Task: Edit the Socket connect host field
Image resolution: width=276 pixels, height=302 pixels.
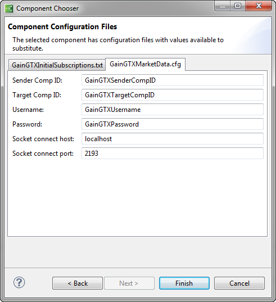Action: [173, 139]
